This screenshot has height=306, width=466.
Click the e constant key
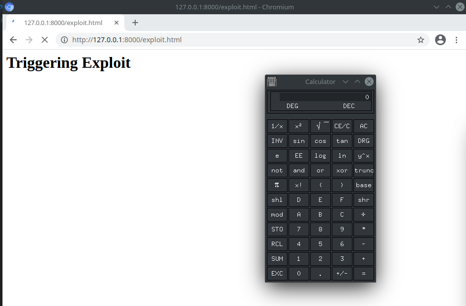(x=277, y=156)
